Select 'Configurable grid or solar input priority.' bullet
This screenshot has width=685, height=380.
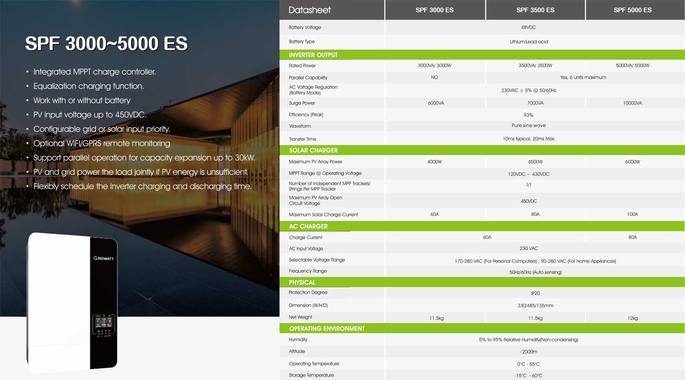[101, 129]
